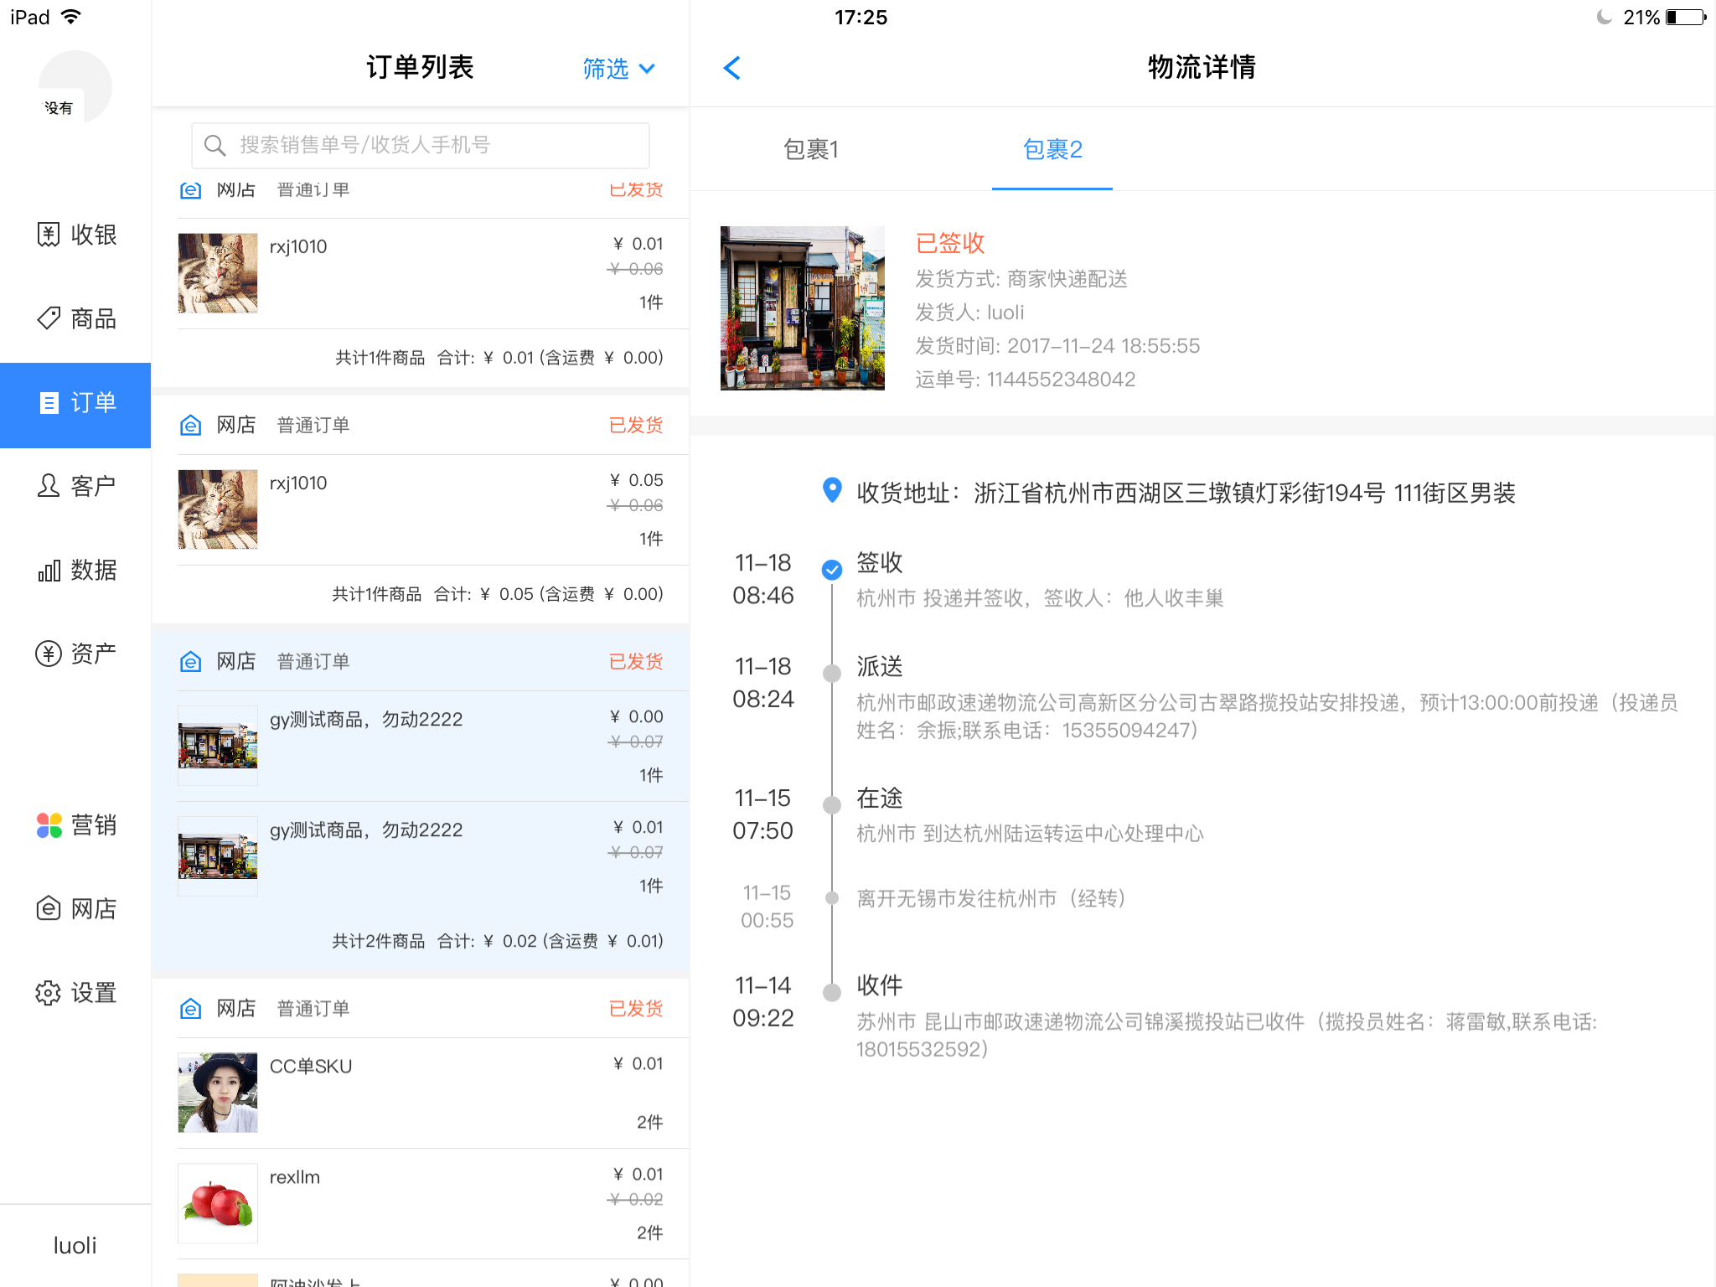Go to the 客户 customers section
Screen dimensions: 1716x1287
tap(75, 486)
